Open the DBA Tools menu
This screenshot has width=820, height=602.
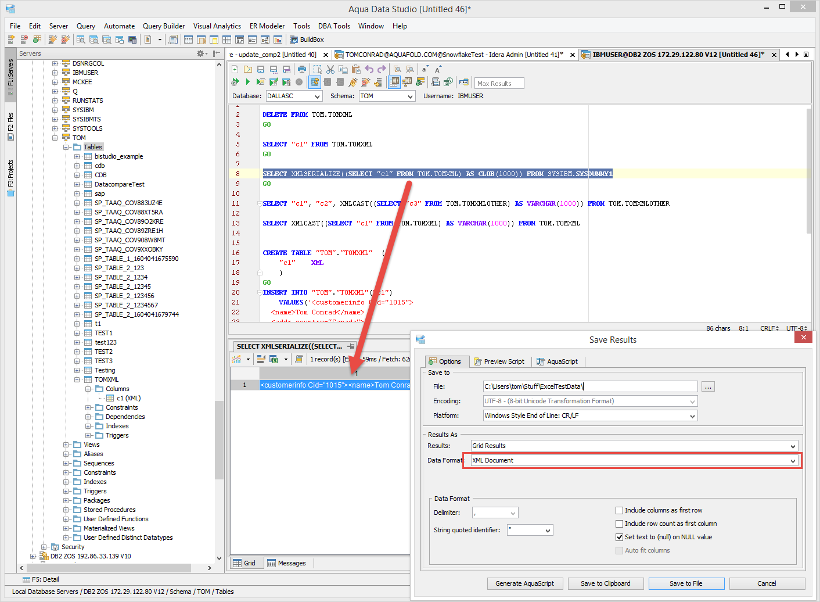pyautogui.click(x=334, y=26)
